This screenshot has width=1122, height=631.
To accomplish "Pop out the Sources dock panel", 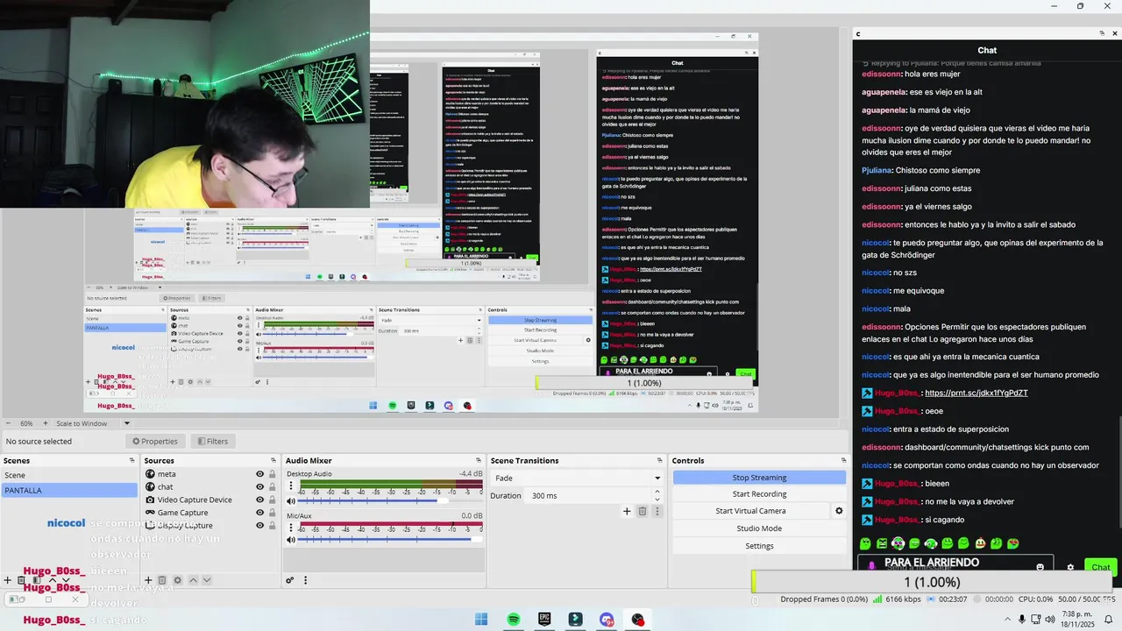I will point(273,460).
